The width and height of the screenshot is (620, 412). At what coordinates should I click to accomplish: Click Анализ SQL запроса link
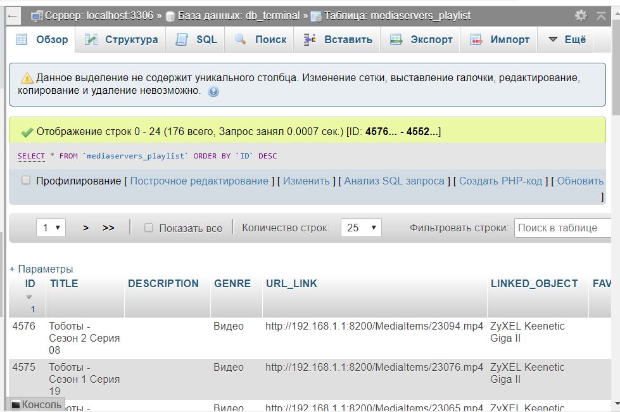[x=394, y=181]
